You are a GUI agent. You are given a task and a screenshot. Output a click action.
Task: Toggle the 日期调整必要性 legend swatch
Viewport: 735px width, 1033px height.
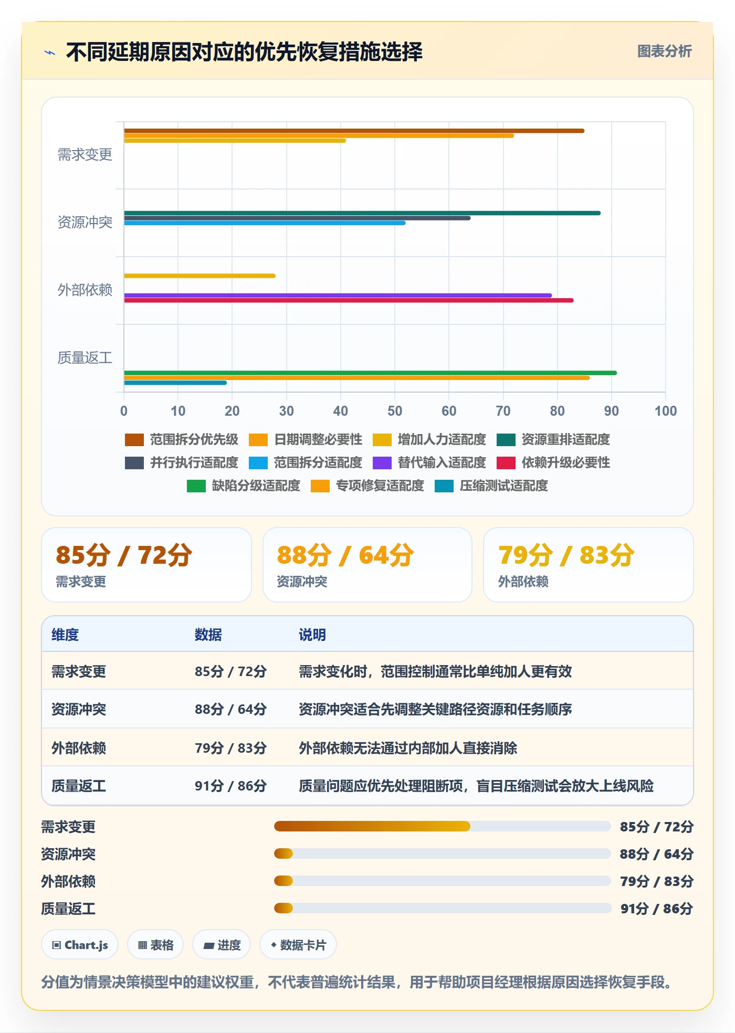258,439
